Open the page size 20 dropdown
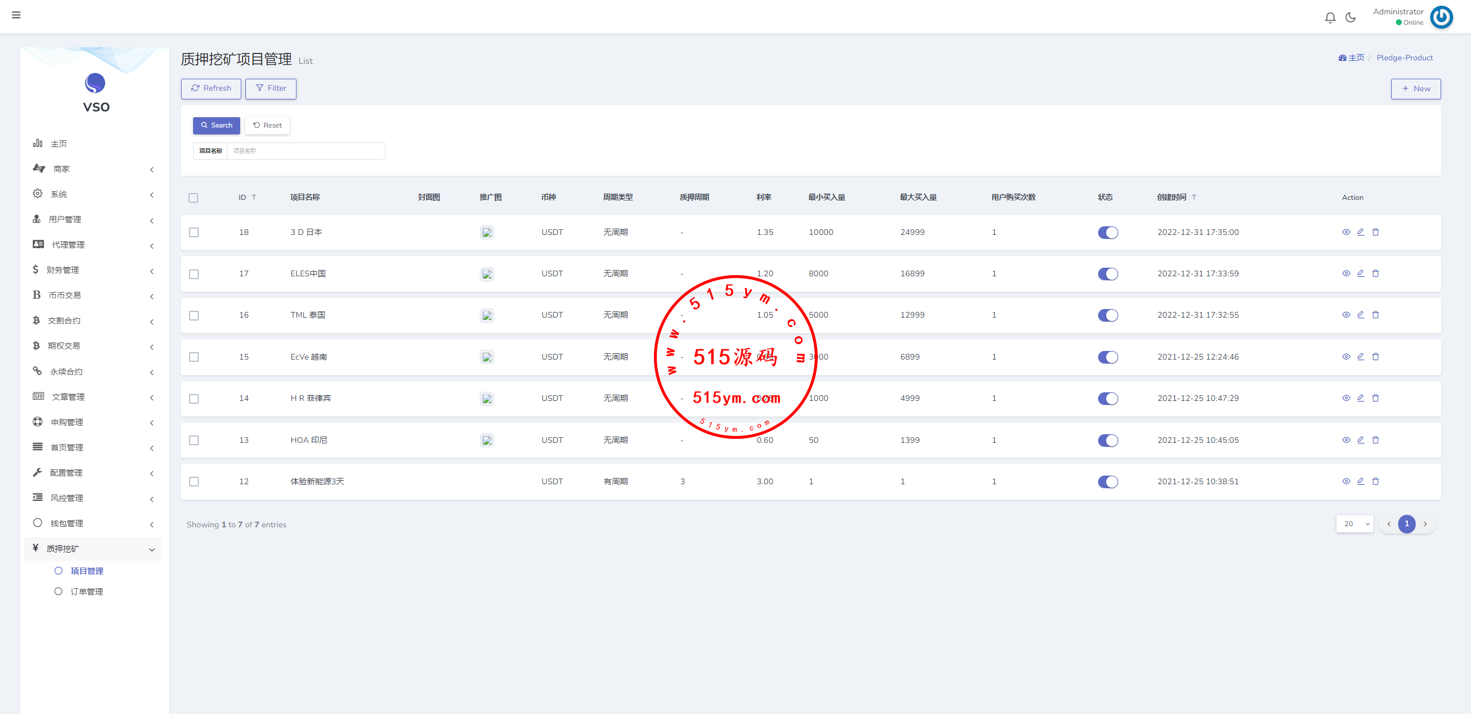This screenshot has height=714, width=1471. (x=1354, y=524)
